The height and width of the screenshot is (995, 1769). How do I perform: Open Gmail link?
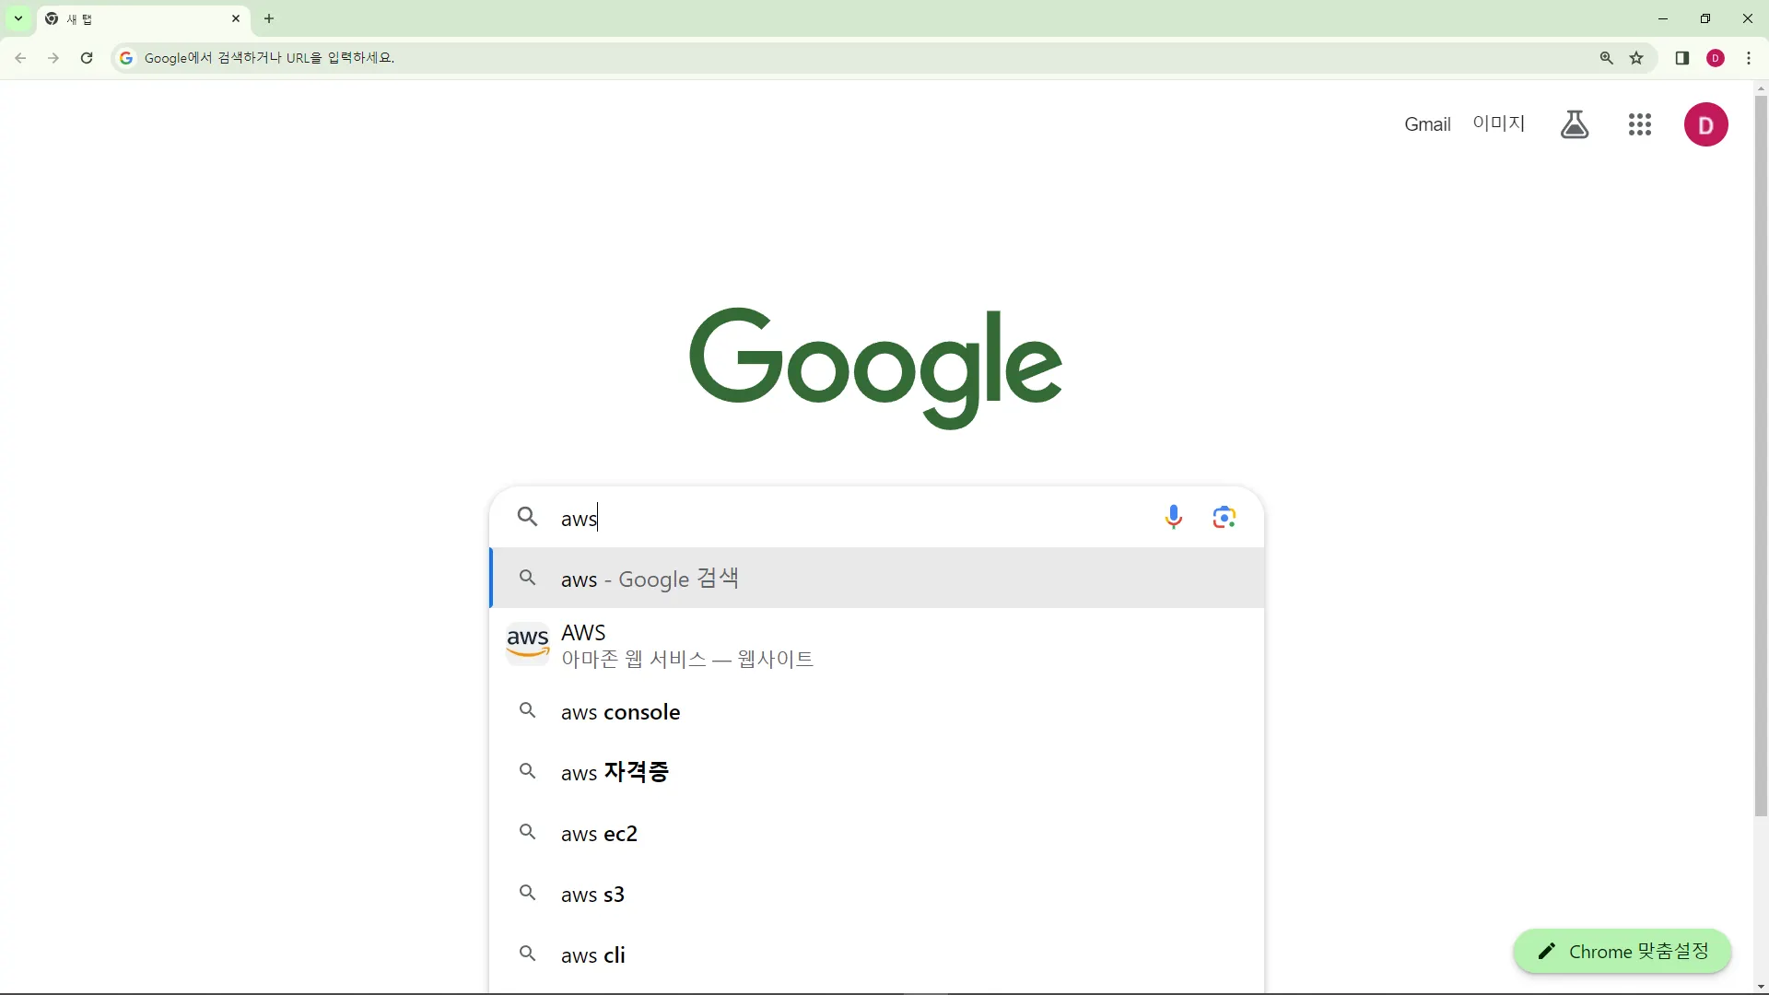pyautogui.click(x=1426, y=124)
